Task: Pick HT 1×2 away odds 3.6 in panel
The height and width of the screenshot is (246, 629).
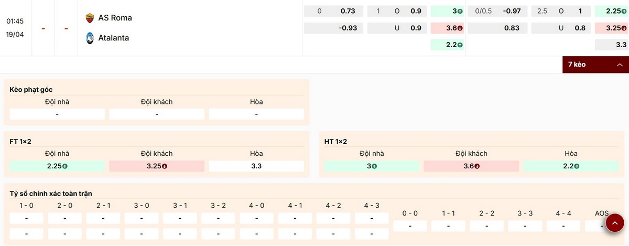Action: click(x=471, y=166)
